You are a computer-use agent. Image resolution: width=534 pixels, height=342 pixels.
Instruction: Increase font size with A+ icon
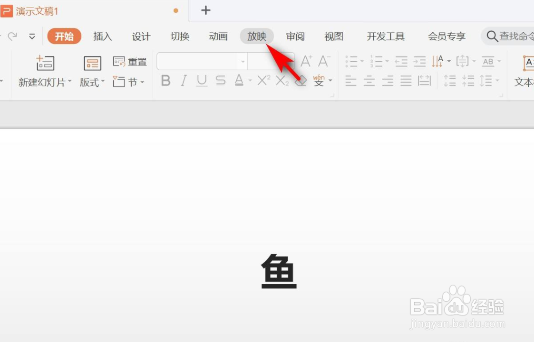click(x=306, y=62)
